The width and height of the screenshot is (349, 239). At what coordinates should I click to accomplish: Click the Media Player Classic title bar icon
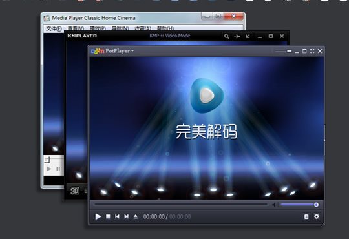click(x=47, y=18)
